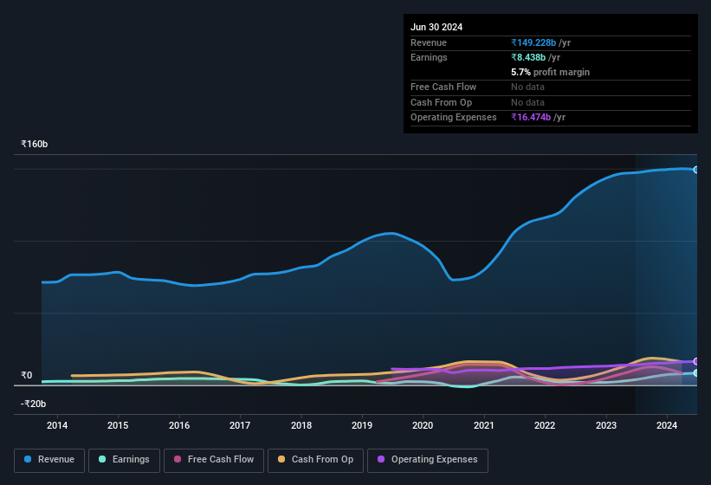Toggle Cash From Op legend button
This screenshot has height=485, width=711.
click(x=313, y=460)
